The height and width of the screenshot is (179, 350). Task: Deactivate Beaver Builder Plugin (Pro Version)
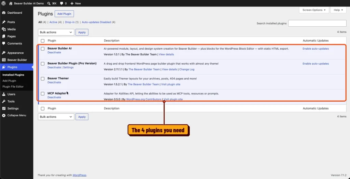point(54,67)
